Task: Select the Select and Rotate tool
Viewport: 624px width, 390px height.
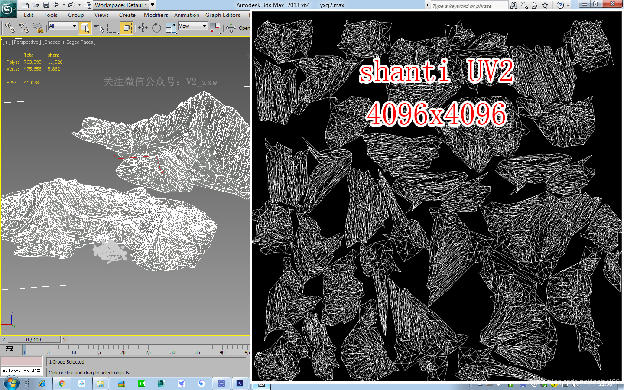Action: [156, 28]
